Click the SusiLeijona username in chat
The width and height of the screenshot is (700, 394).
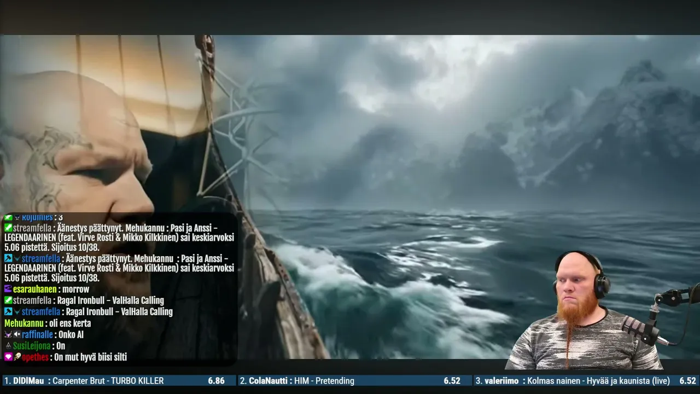[x=32, y=346]
